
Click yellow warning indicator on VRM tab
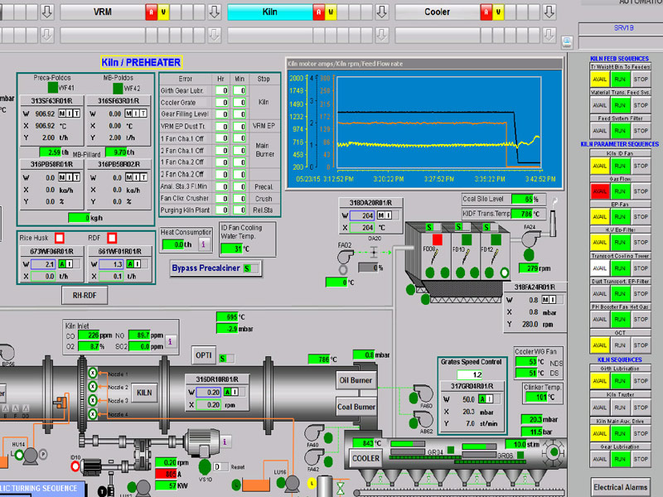tap(163, 12)
